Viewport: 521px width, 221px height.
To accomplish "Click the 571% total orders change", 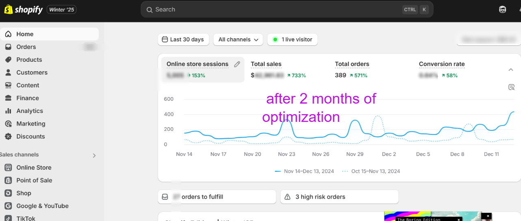I will click(x=358, y=76).
